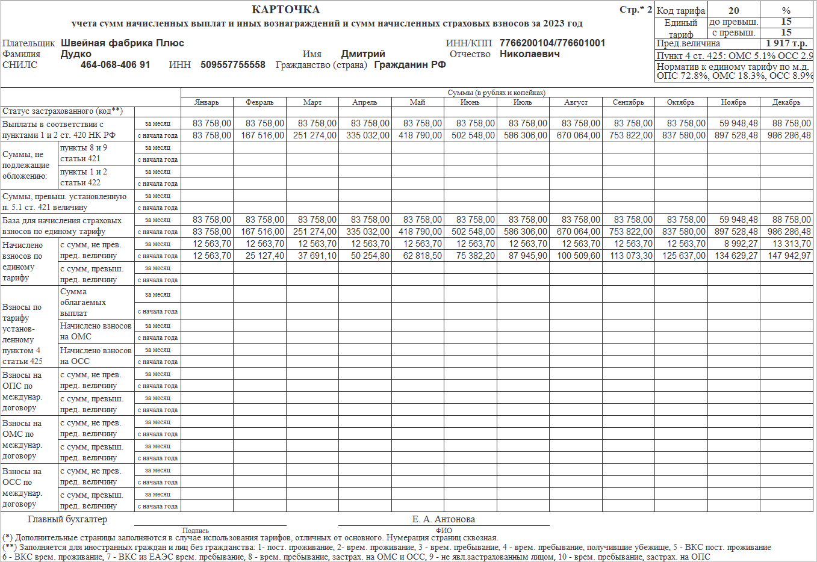Viewport: 817px width, 562px height.
Task: Click 670 064,00 in the База row
Action: [x=579, y=232]
